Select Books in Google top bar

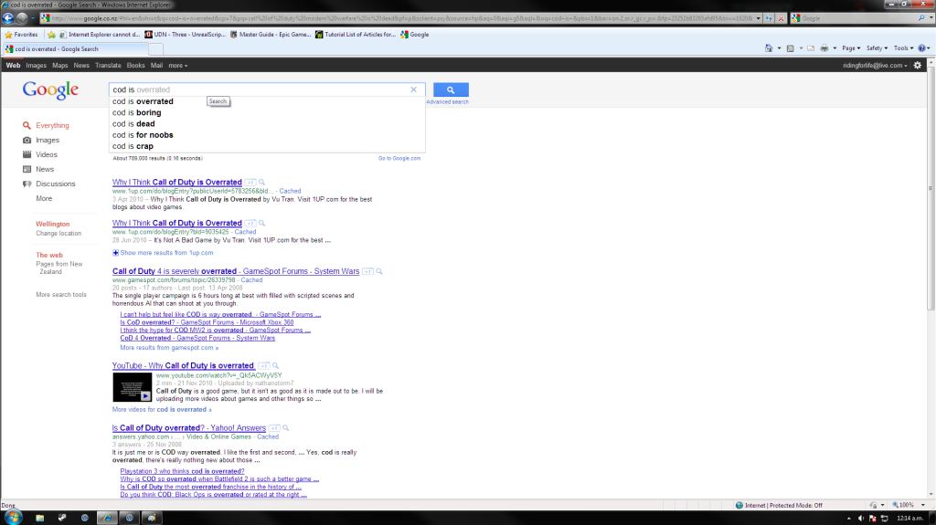click(135, 66)
